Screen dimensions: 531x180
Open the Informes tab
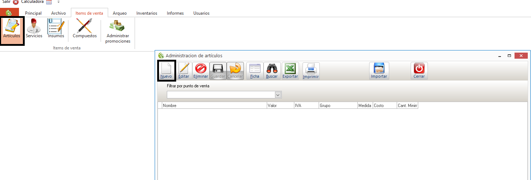(x=175, y=13)
